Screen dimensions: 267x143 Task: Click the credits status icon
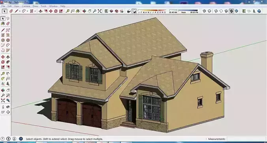point(8,139)
